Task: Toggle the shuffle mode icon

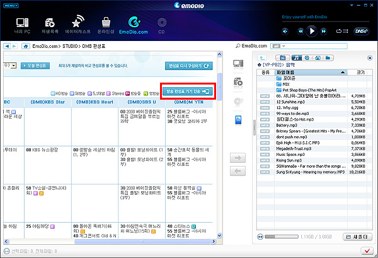Action: click(x=345, y=31)
